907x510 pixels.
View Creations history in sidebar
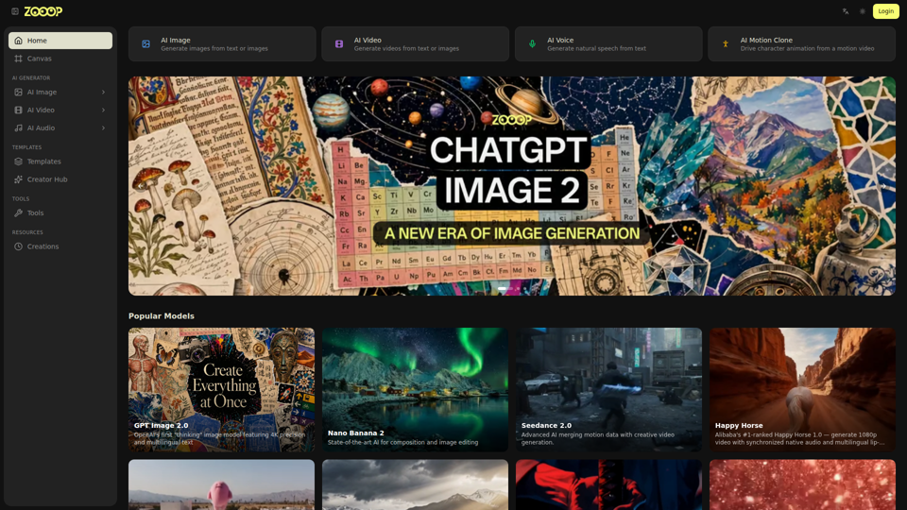60,246
